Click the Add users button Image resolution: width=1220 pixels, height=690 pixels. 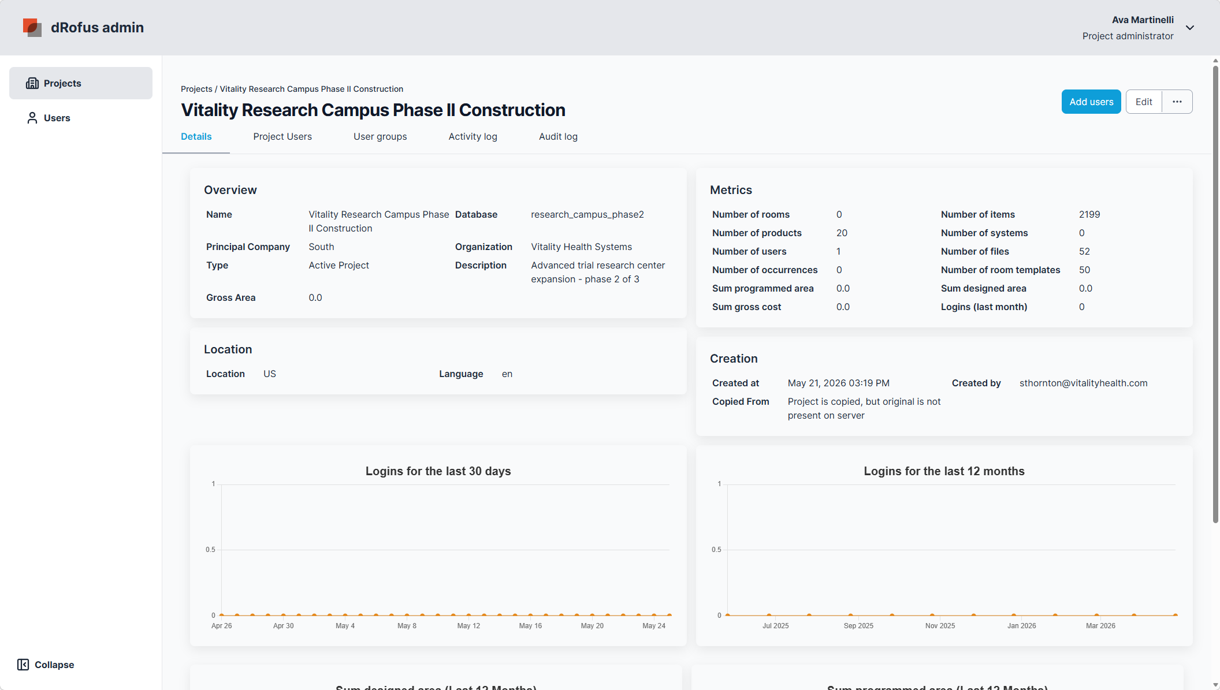click(x=1091, y=102)
